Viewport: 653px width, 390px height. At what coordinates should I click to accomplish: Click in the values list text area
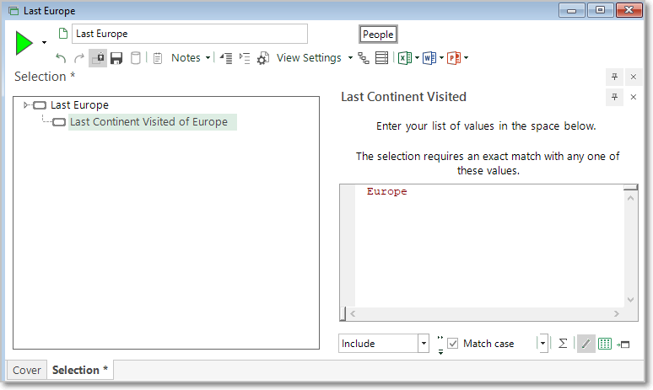pyautogui.click(x=489, y=246)
